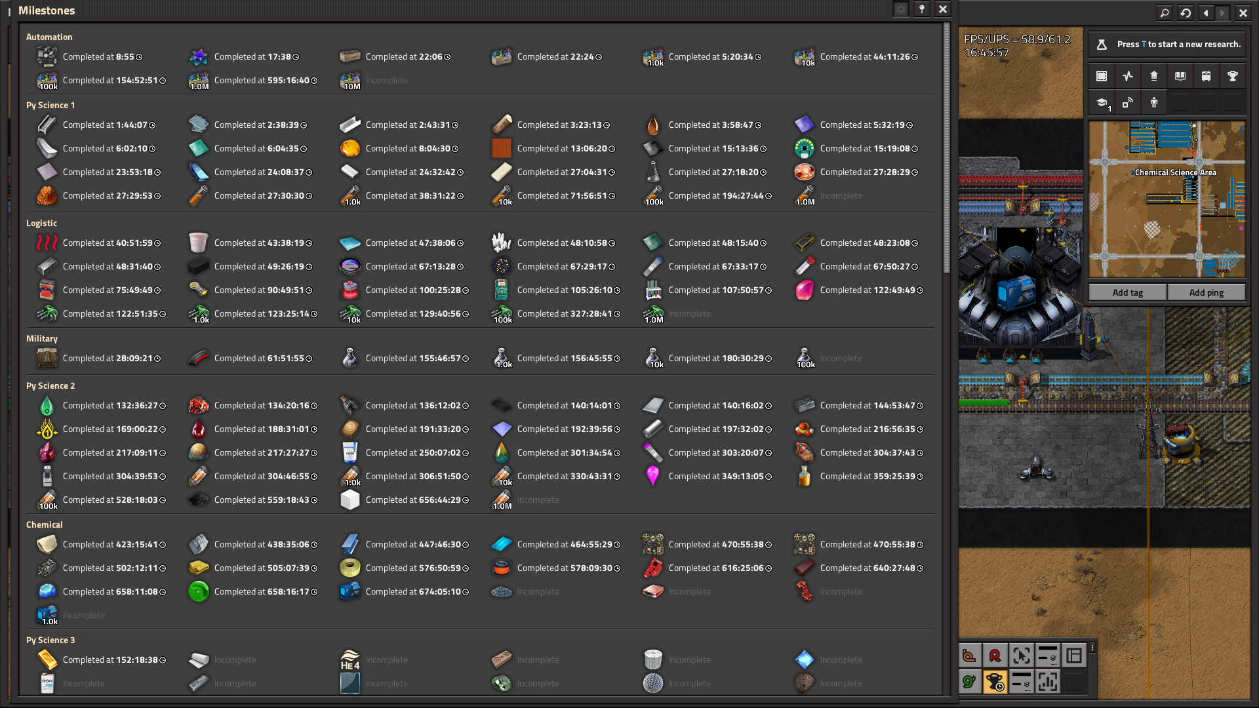Click 'Completed at 656:44:29' entry

click(x=417, y=500)
